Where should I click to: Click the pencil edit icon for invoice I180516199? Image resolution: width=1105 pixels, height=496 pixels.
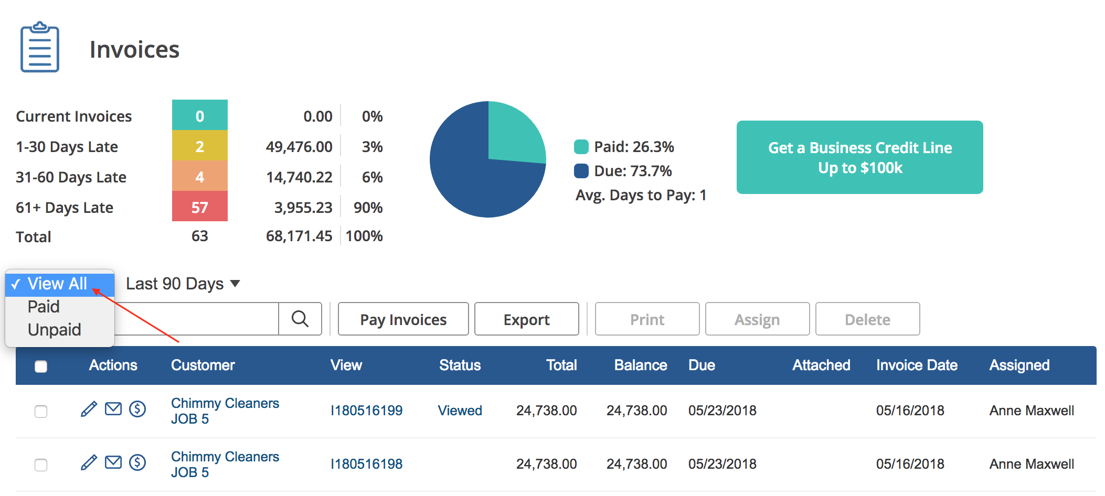[89, 409]
